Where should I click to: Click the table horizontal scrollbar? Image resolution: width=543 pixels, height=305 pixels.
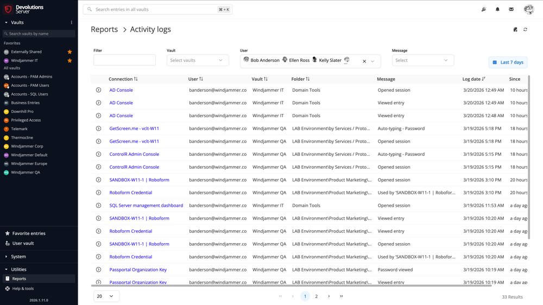pos(291,285)
